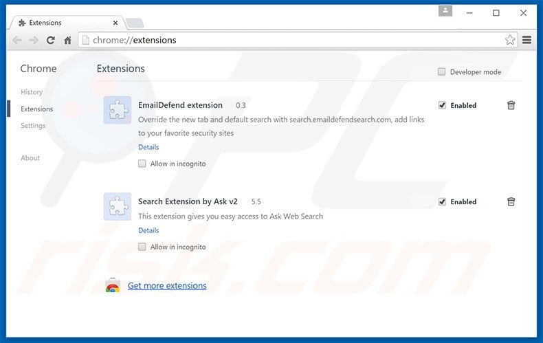Click the Ask Web Search description text
Image resolution: width=543 pixels, height=343 pixels.
click(231, 217)
